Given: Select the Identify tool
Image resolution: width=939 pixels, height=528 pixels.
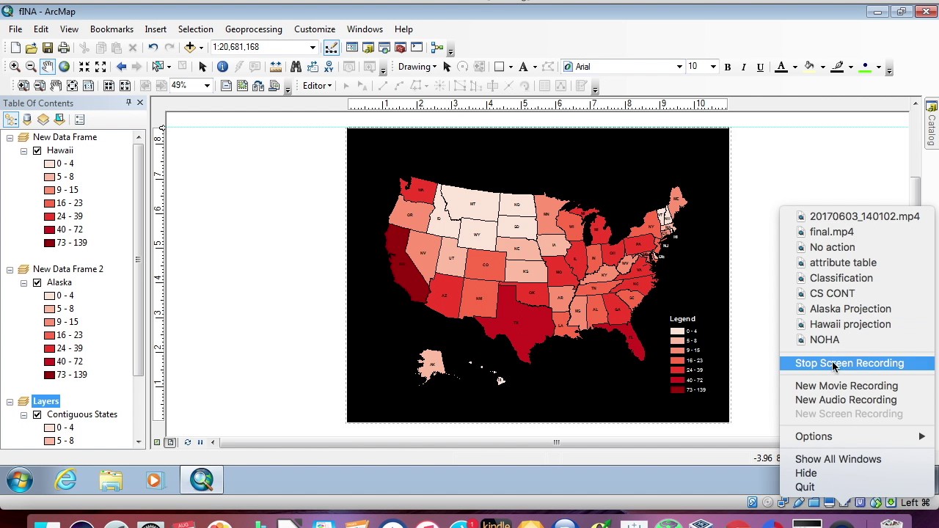Looking at the screenshot, I should 223,67.
